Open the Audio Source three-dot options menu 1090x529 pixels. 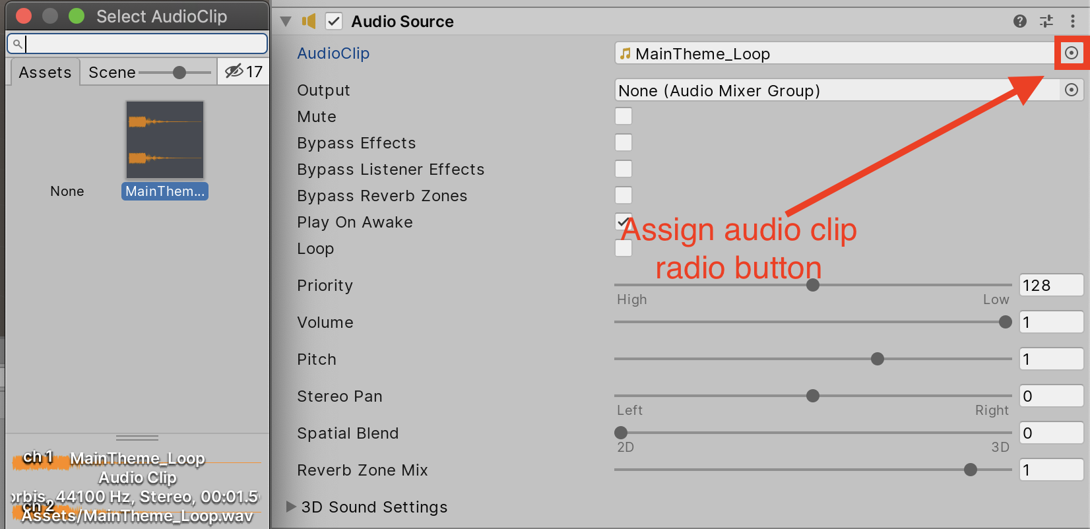tap(1073, 21)
